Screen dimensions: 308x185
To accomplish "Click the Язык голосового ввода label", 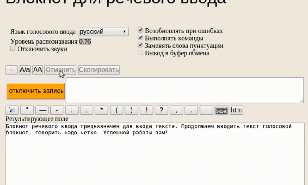I will point(43,32).
